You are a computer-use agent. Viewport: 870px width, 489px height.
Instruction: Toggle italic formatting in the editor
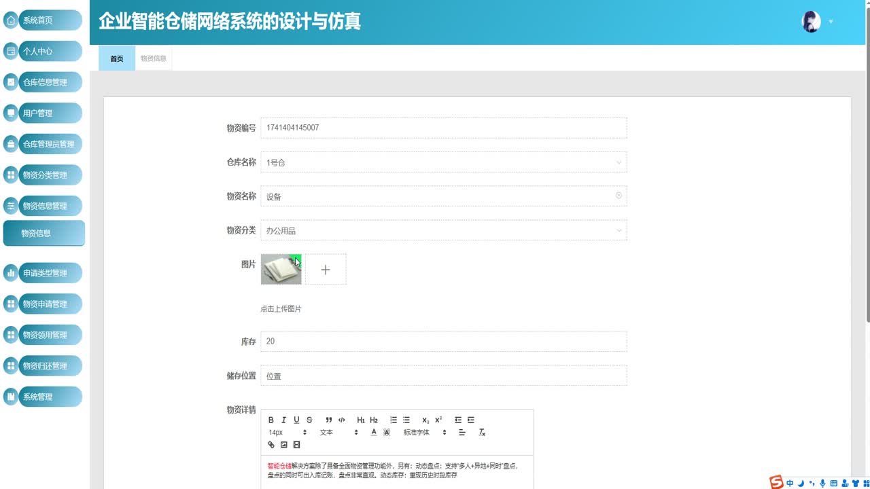pos(284,420)
